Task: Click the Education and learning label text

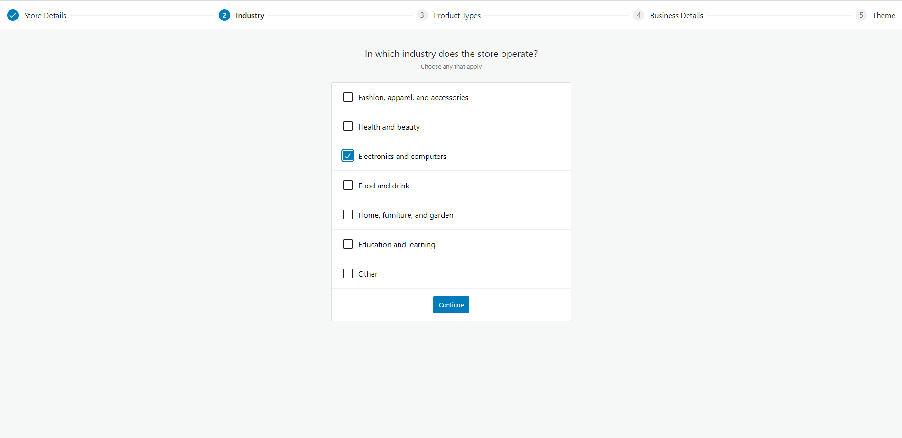Action: click(397, 244)
